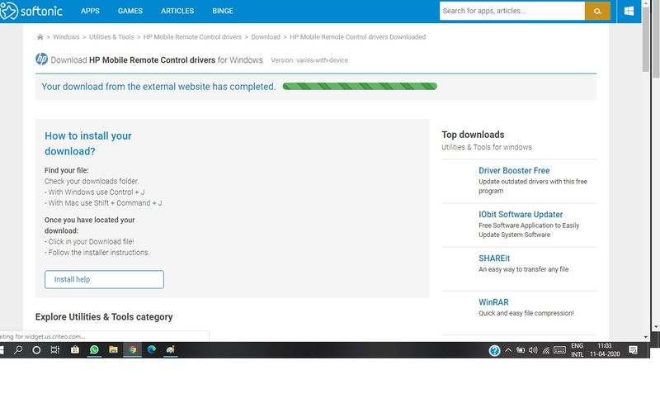660x413 pixels.
Task: Open the Download breadcrumb link
Action: (x=266, y=37)
